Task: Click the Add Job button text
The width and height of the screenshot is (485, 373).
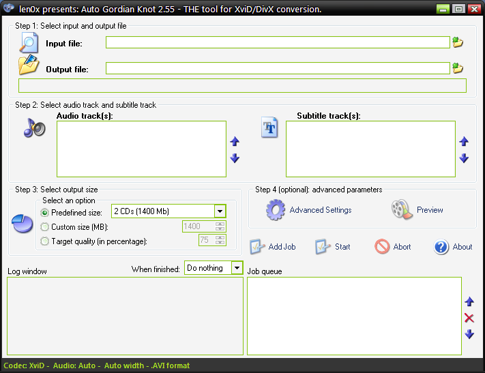Action: pyautogui.click(x=282, y=247)
